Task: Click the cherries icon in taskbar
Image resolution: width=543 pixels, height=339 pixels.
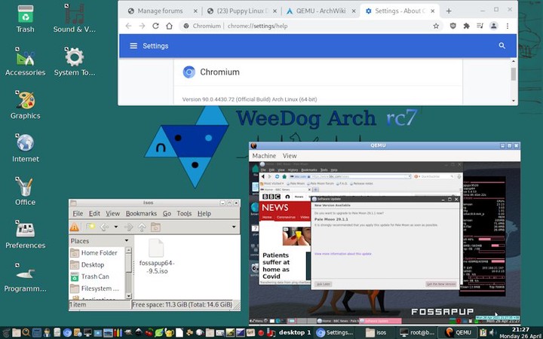Action: 149,333
